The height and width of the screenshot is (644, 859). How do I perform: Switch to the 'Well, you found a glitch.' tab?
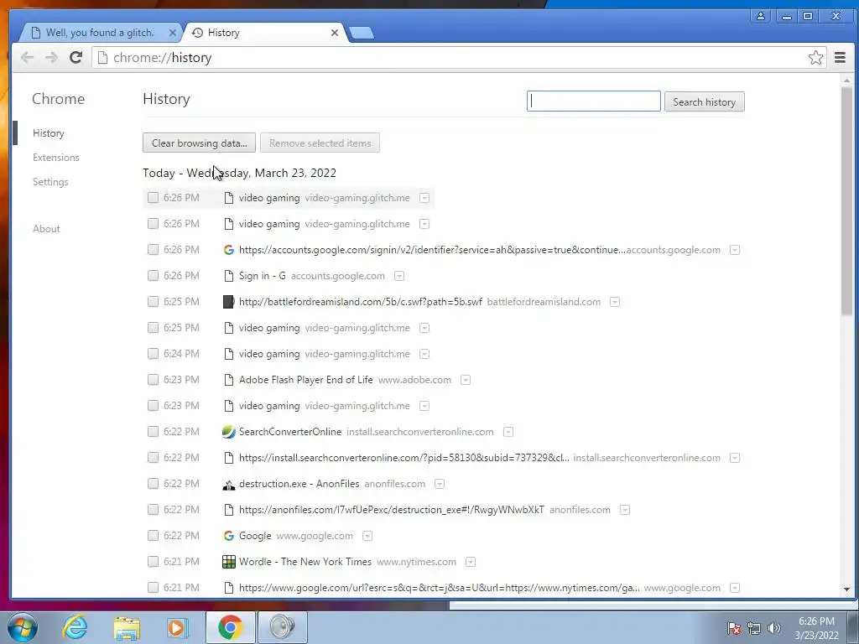(x=100, y=33)
